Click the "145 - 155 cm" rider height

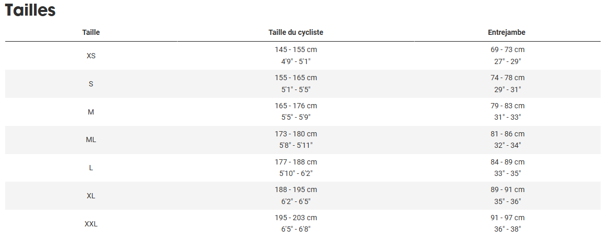(296, 50)
